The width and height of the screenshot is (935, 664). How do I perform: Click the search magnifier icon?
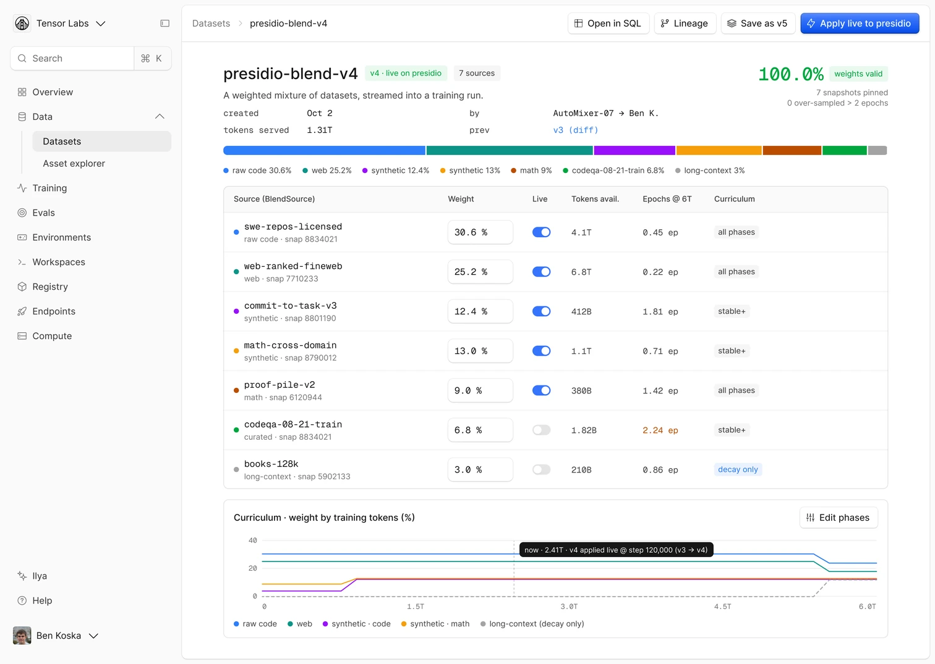point(22,58)
